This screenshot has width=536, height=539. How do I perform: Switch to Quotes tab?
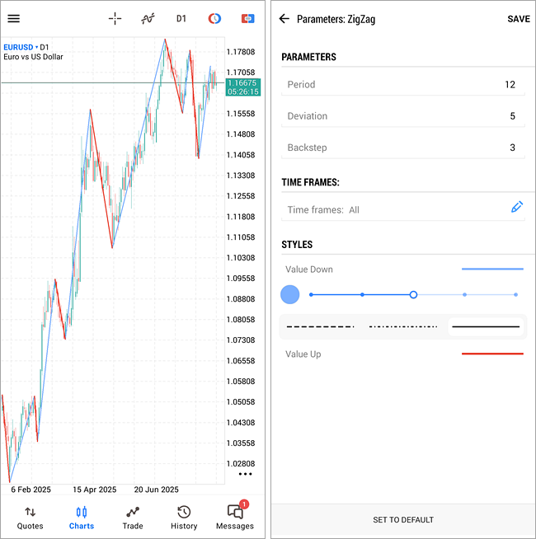click(30, 518)
